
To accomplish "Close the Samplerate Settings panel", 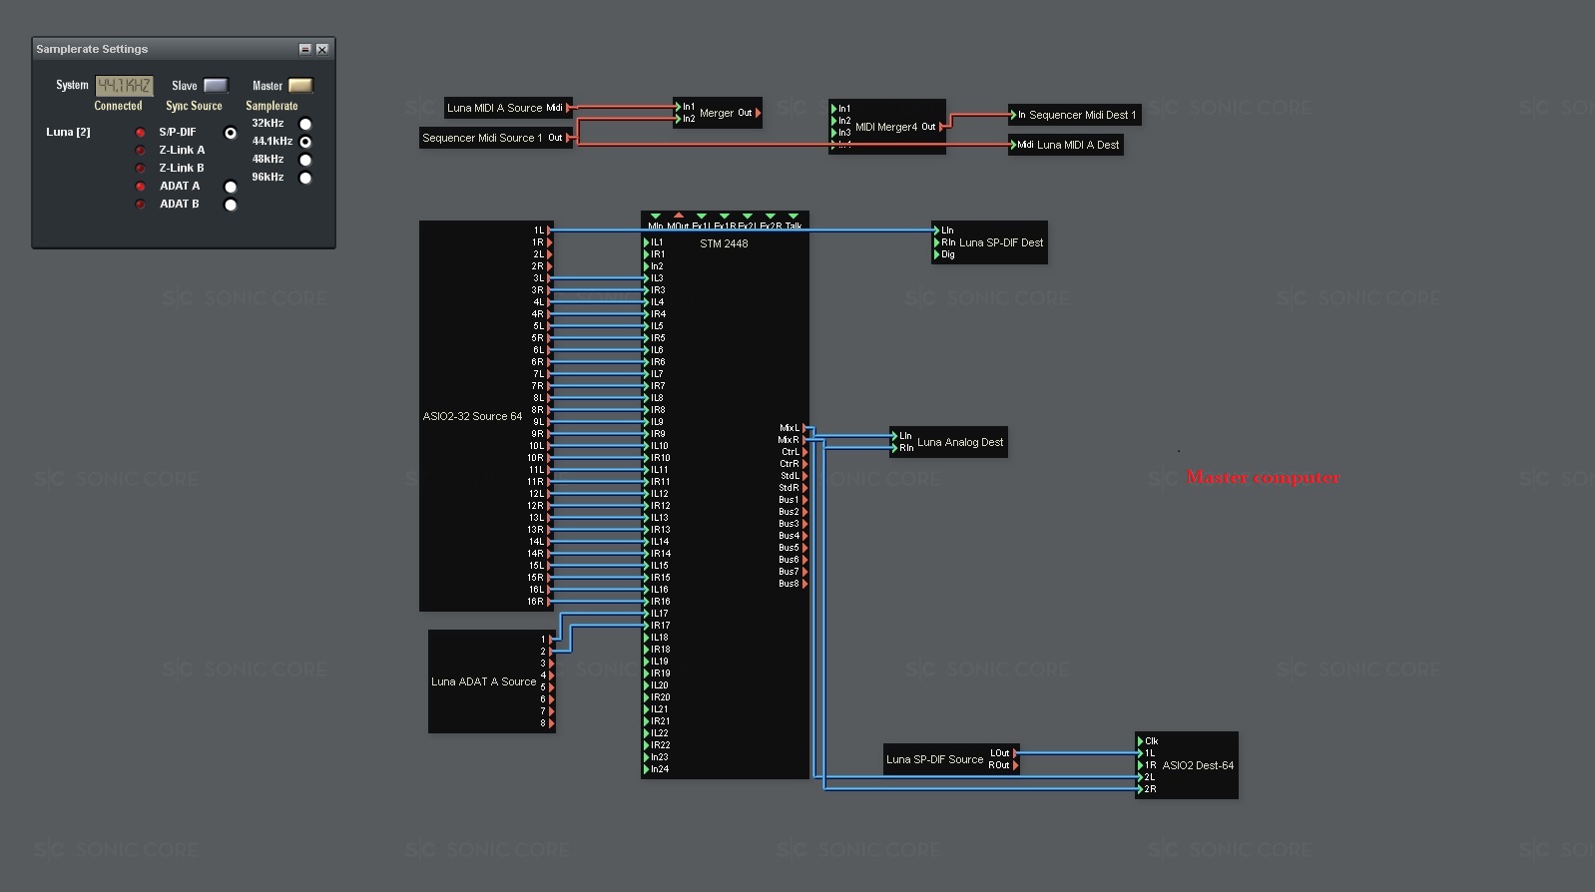I will pyautogui.click(x=322, y=49).
